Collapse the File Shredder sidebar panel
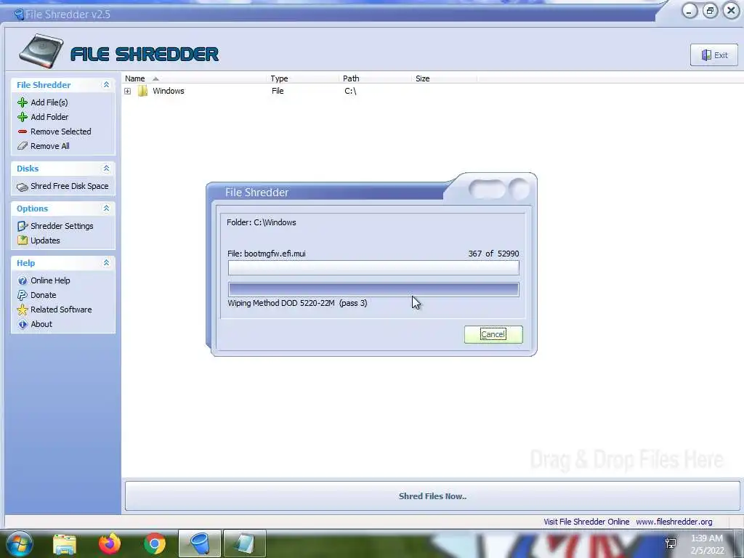 (106, 84)
